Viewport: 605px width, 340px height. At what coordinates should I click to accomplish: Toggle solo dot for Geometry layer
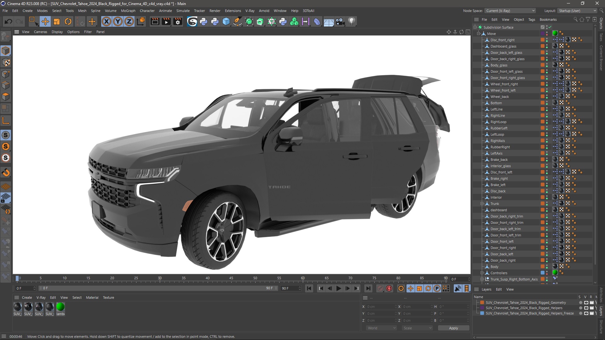point(580,303)
